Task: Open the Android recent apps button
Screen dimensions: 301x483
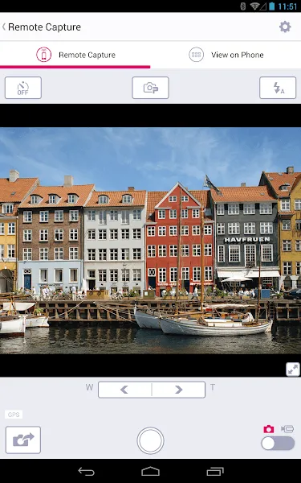Action: click(x=215, y=471)
